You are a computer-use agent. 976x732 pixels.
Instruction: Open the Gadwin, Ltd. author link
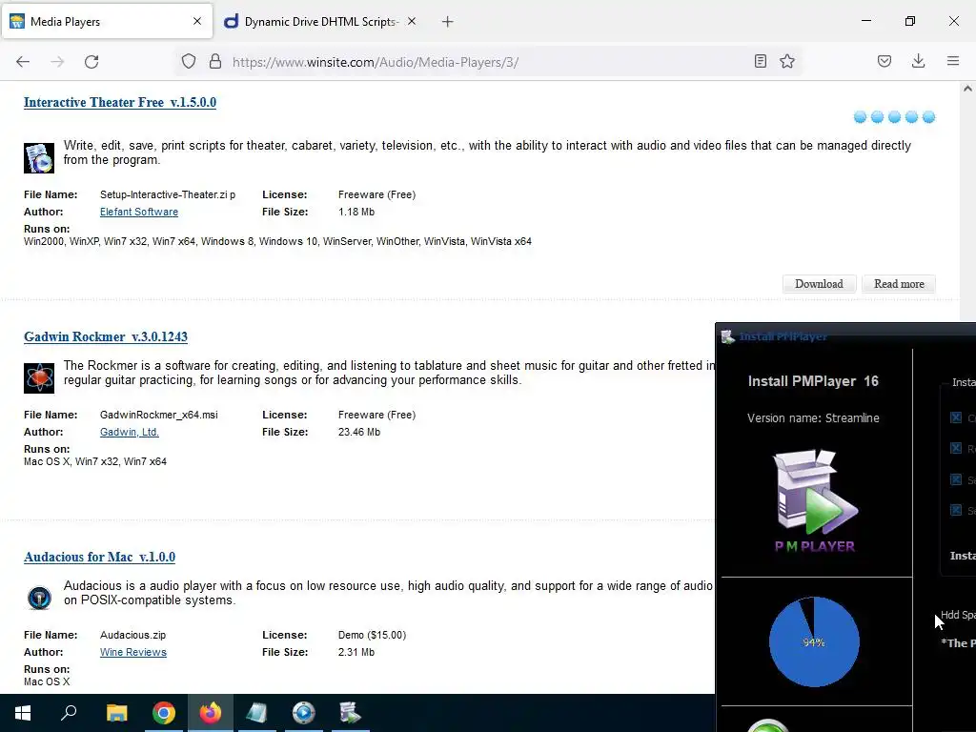(130, 432)
